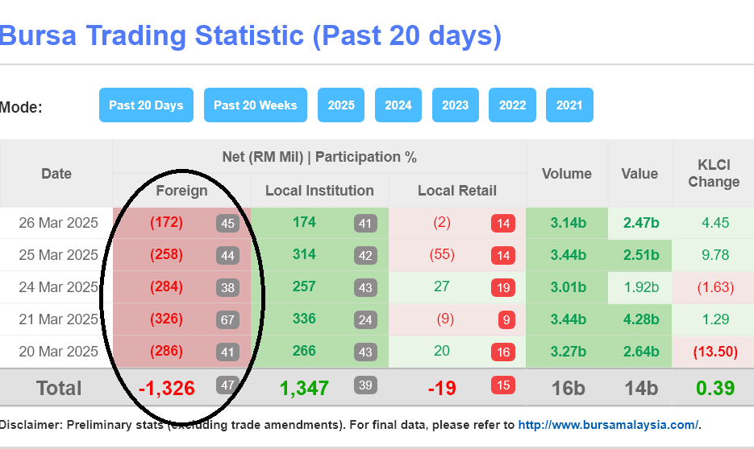Click the Foreign column header
The image size is (754, 449).
181,191
